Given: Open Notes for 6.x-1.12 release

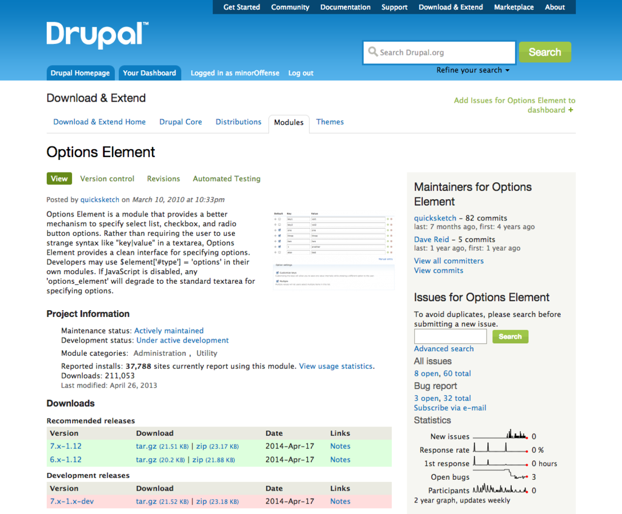Looking at the screenshot, I should tap(340, 460).
